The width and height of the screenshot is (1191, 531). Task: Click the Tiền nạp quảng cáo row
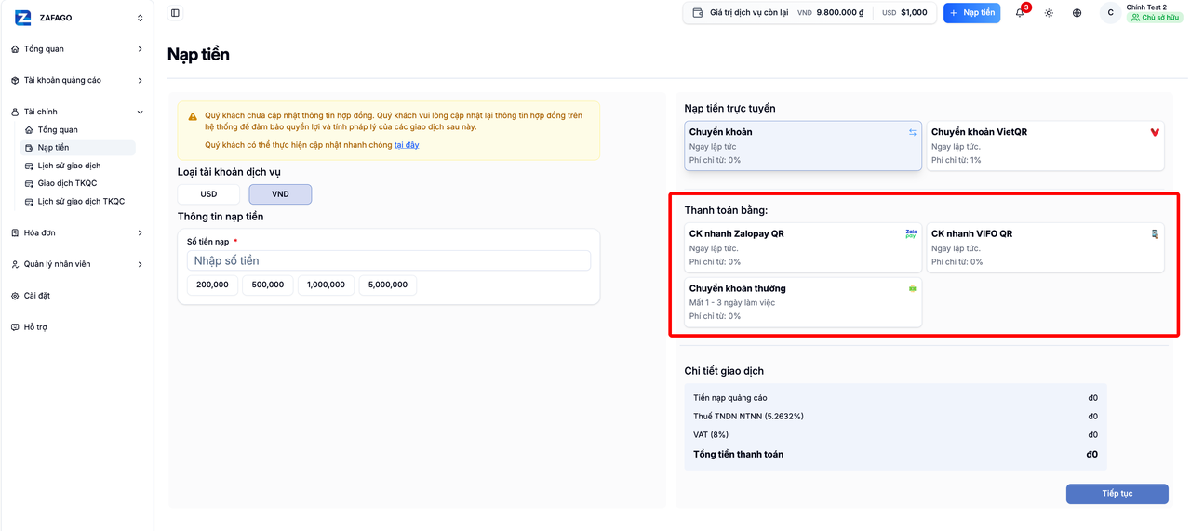[x=895, y=398]
